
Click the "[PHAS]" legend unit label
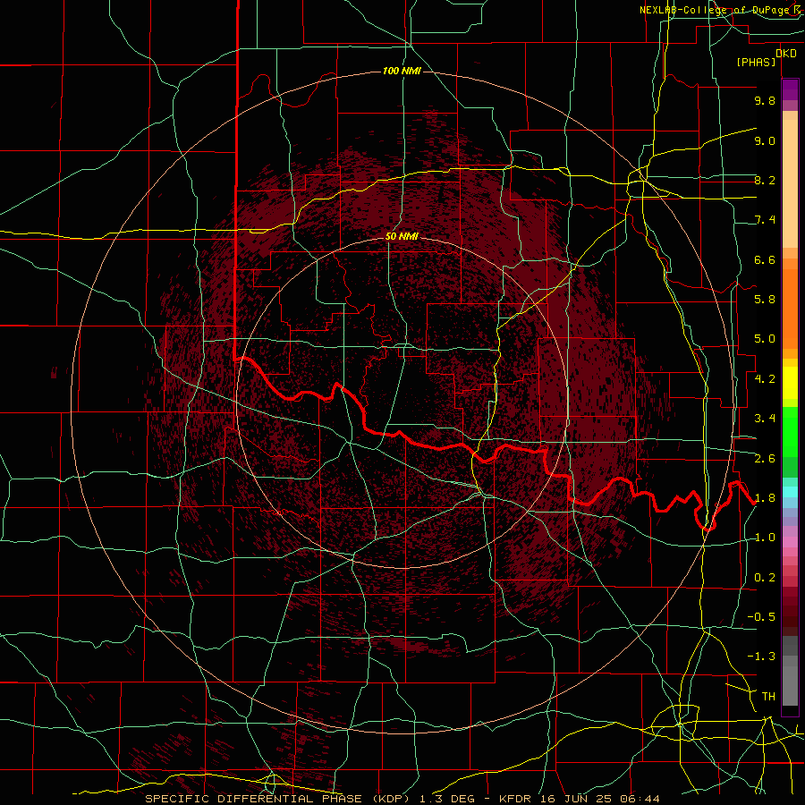pos(756,63)
